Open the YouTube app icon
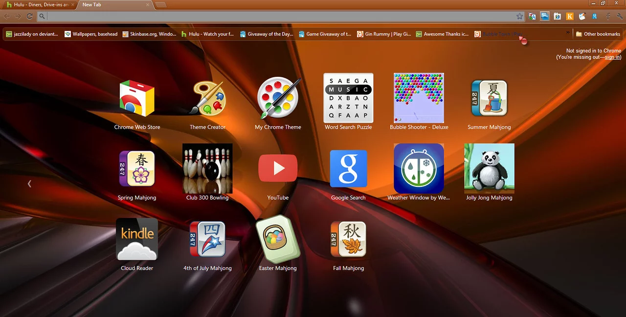Viewport: 626px width, 317px height. tap(278, 169)
